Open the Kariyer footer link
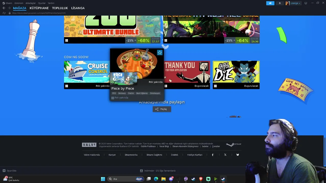 point(112,155)
